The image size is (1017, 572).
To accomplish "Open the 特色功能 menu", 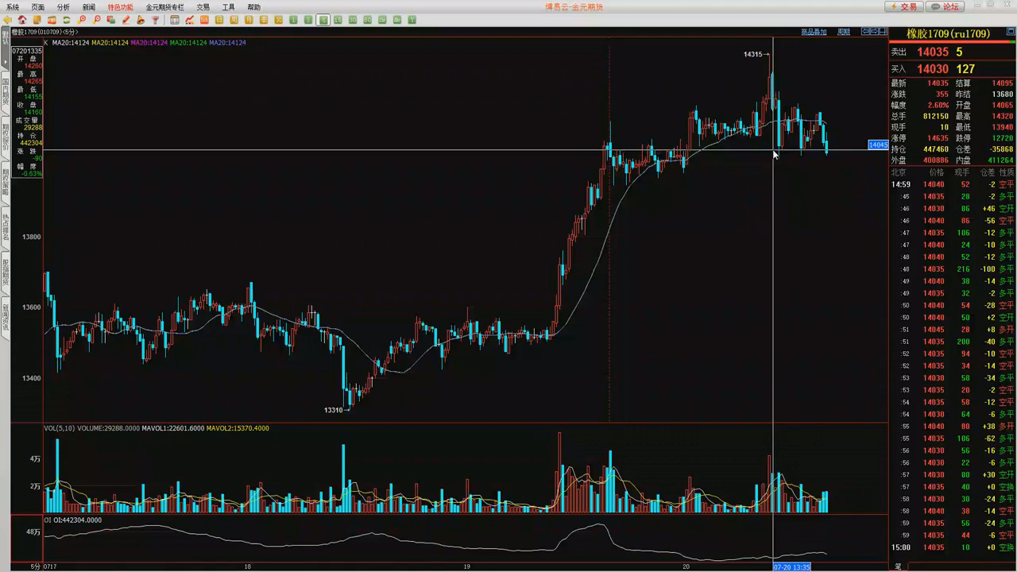I will [x=121, y=7].
